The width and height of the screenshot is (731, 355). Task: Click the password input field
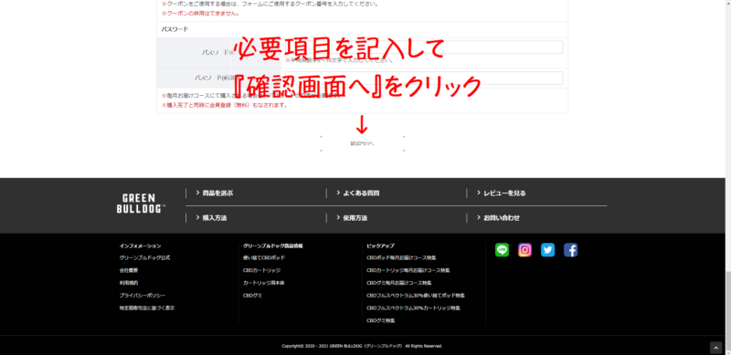pyautogui.click(x=424, y=47)
